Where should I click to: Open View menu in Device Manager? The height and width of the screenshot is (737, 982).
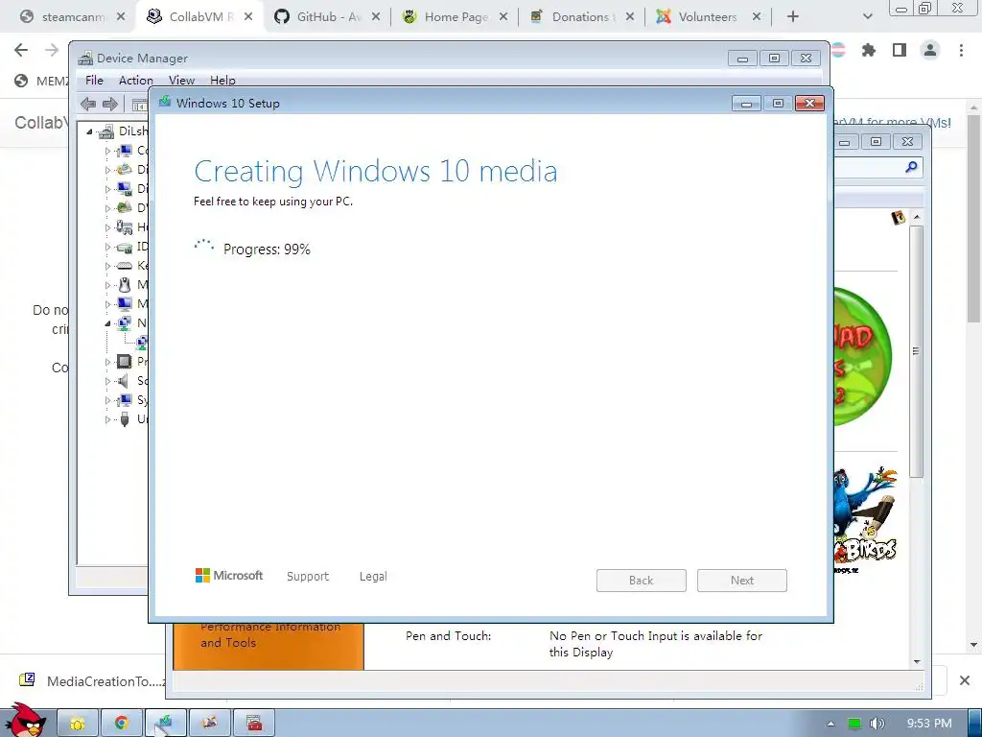181,81
